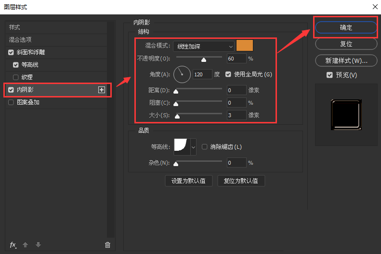This screenshot has width=381, height=254.
Task: Toggle the 预览 checkbox
Action: point(329,75)
